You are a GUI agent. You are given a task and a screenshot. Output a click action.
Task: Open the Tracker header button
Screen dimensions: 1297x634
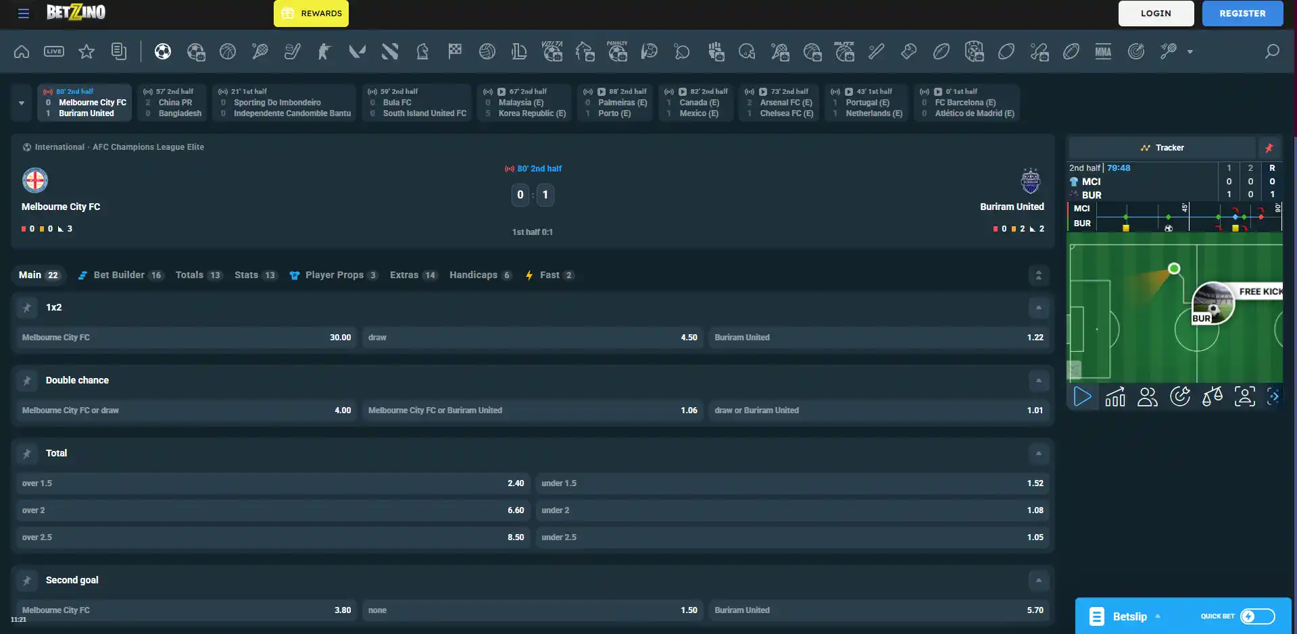1163,148
